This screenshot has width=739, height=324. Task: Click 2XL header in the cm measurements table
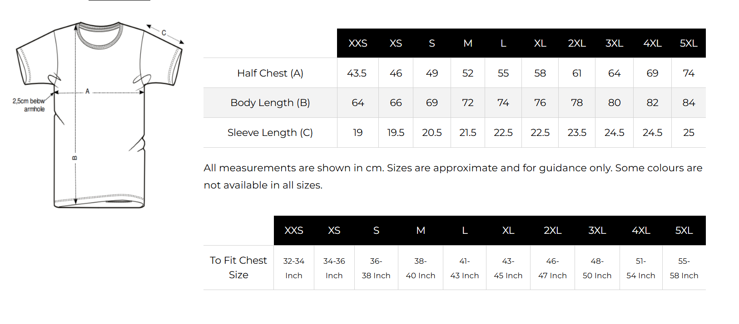point(576,43)
